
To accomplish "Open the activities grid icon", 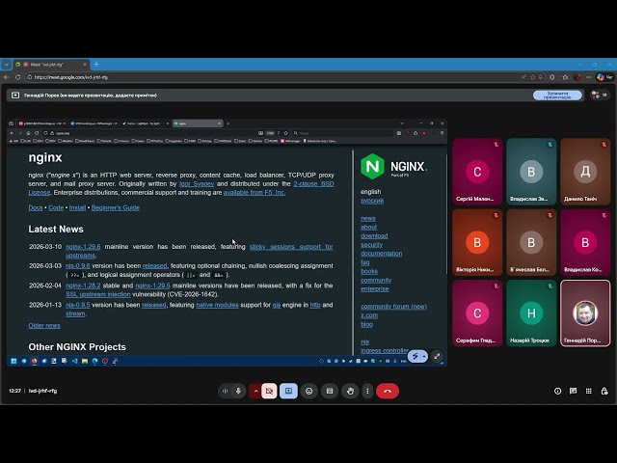I will 589,391.
